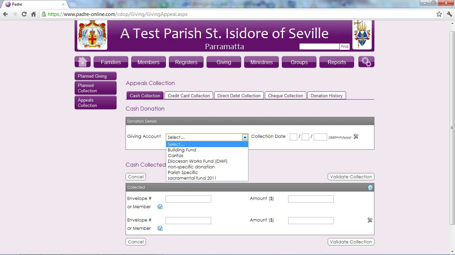Click the second Envelope # field
This screenshot has height=255, width=455.
[188, 220]
